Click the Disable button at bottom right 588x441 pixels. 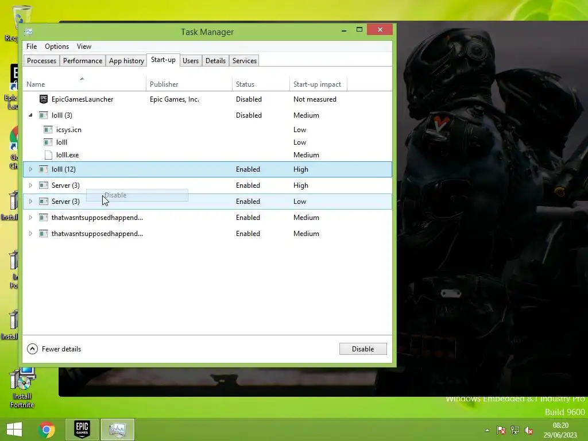(x=363, y=349)
